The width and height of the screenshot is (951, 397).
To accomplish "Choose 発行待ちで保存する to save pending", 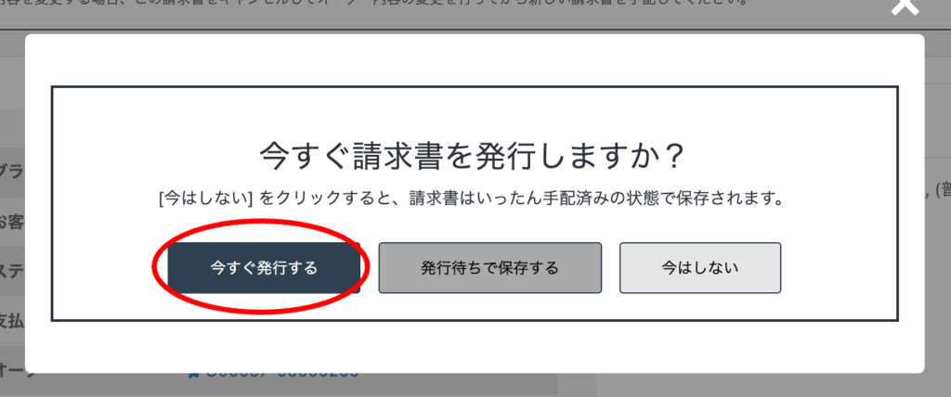I will 490,268.
